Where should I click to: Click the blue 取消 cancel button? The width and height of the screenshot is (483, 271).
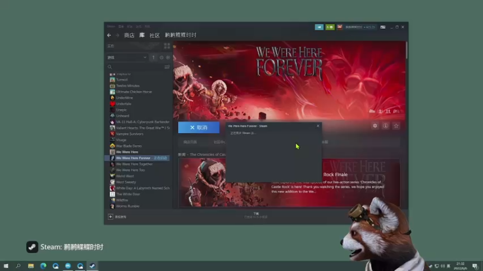click(x=199, y=128)
